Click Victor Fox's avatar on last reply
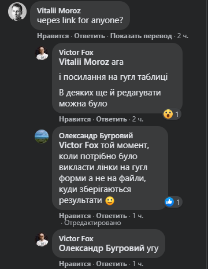Viewport: 208px width, 269px height. 42,239
